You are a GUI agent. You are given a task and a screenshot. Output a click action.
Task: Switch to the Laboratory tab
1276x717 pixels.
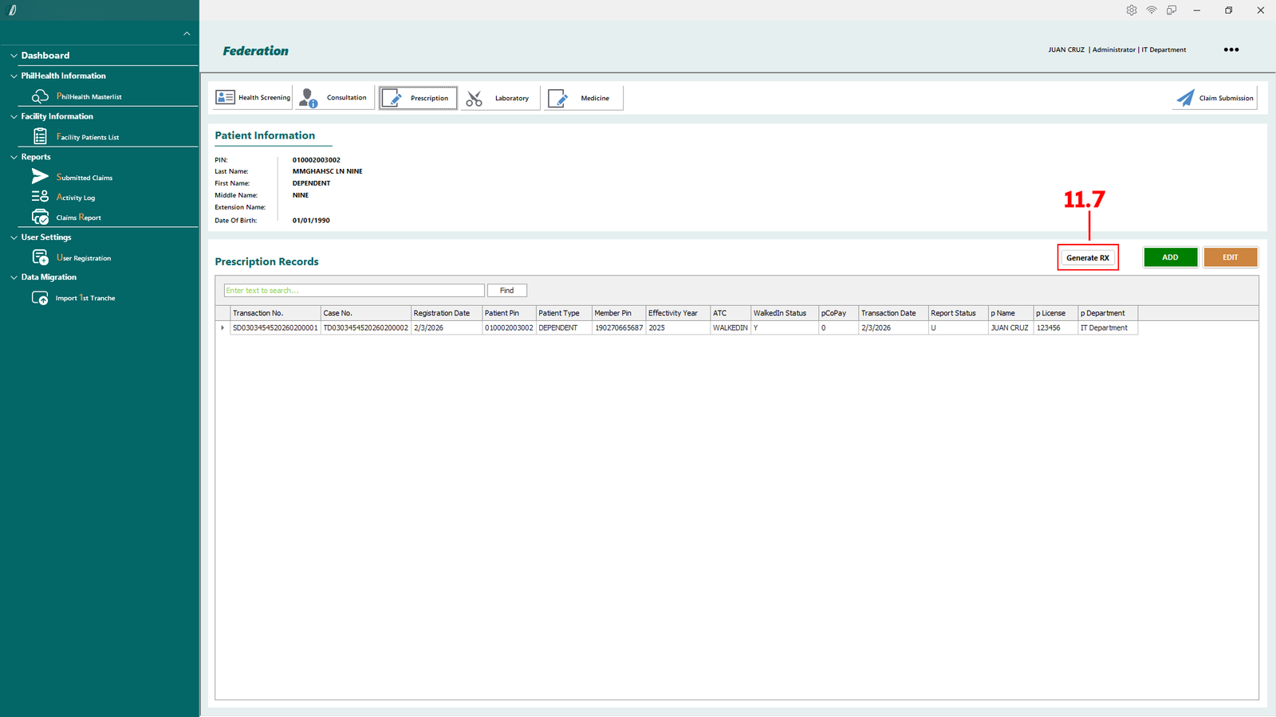click(500, 98)
